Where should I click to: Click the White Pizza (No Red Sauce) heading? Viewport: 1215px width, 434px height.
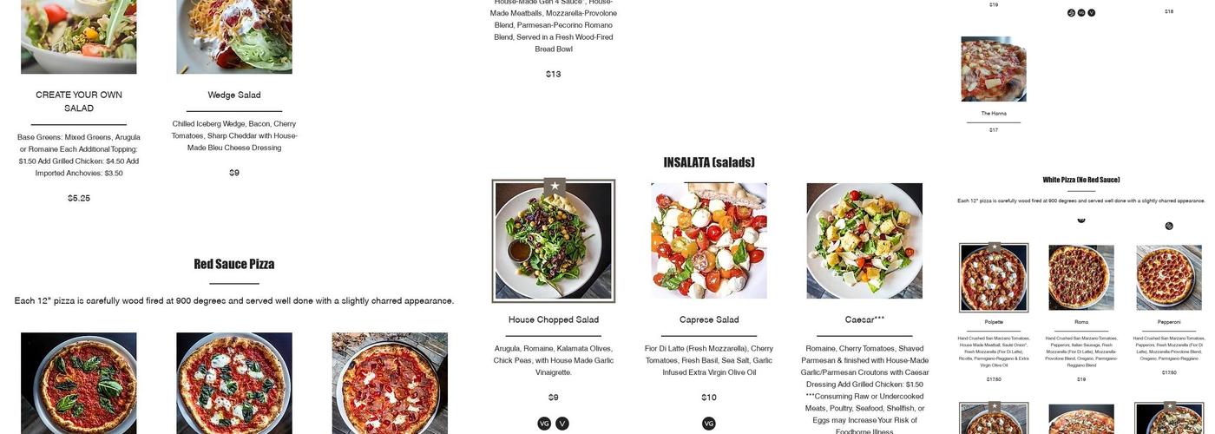[x=1081, y=180]
